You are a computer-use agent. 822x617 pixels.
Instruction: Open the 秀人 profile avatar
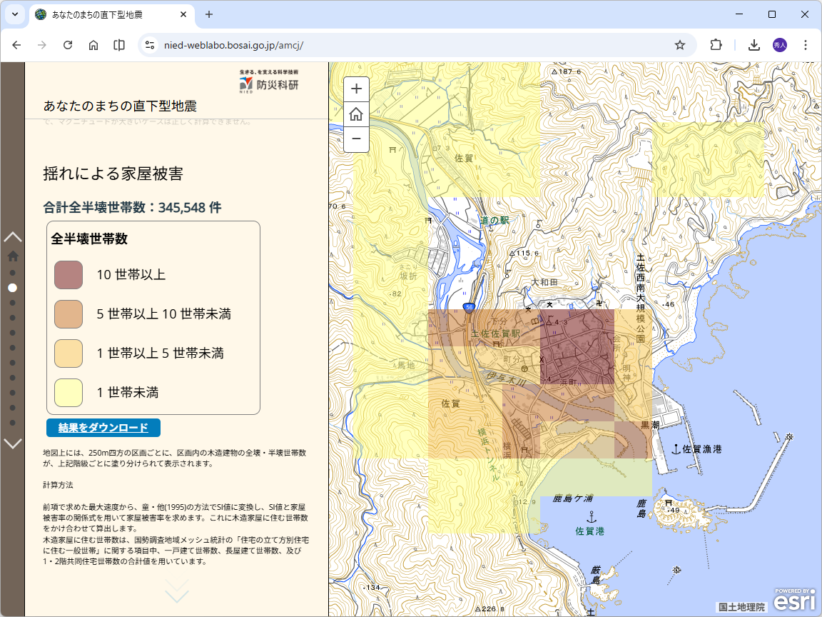(779, 45)
